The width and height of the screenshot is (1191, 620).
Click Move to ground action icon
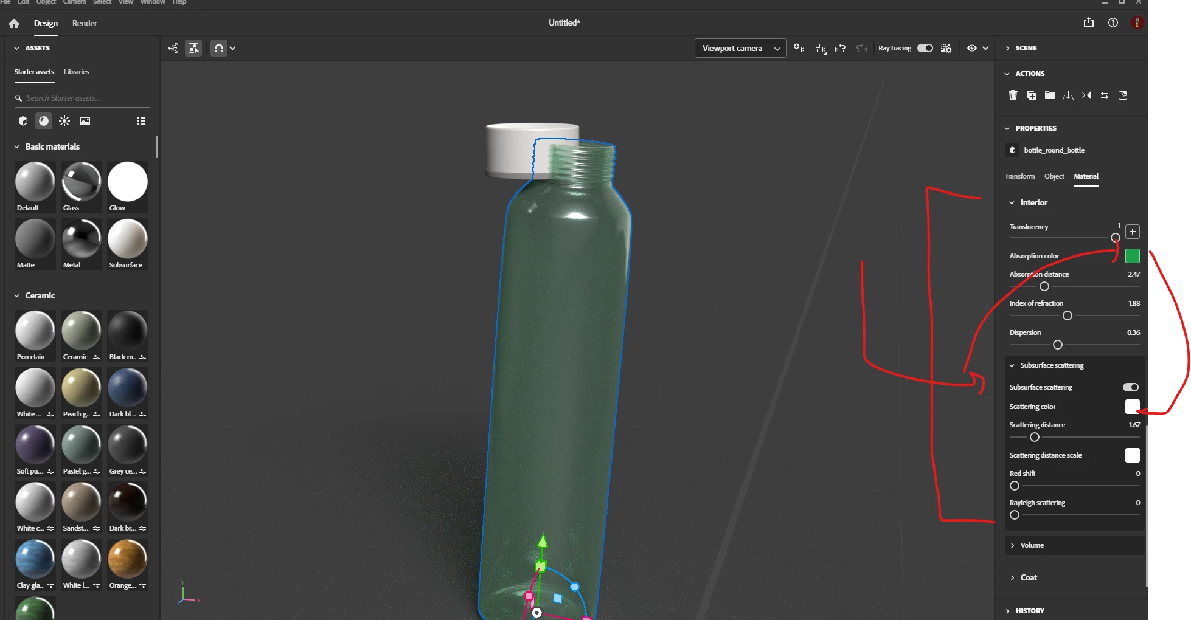pos(1068,95)
